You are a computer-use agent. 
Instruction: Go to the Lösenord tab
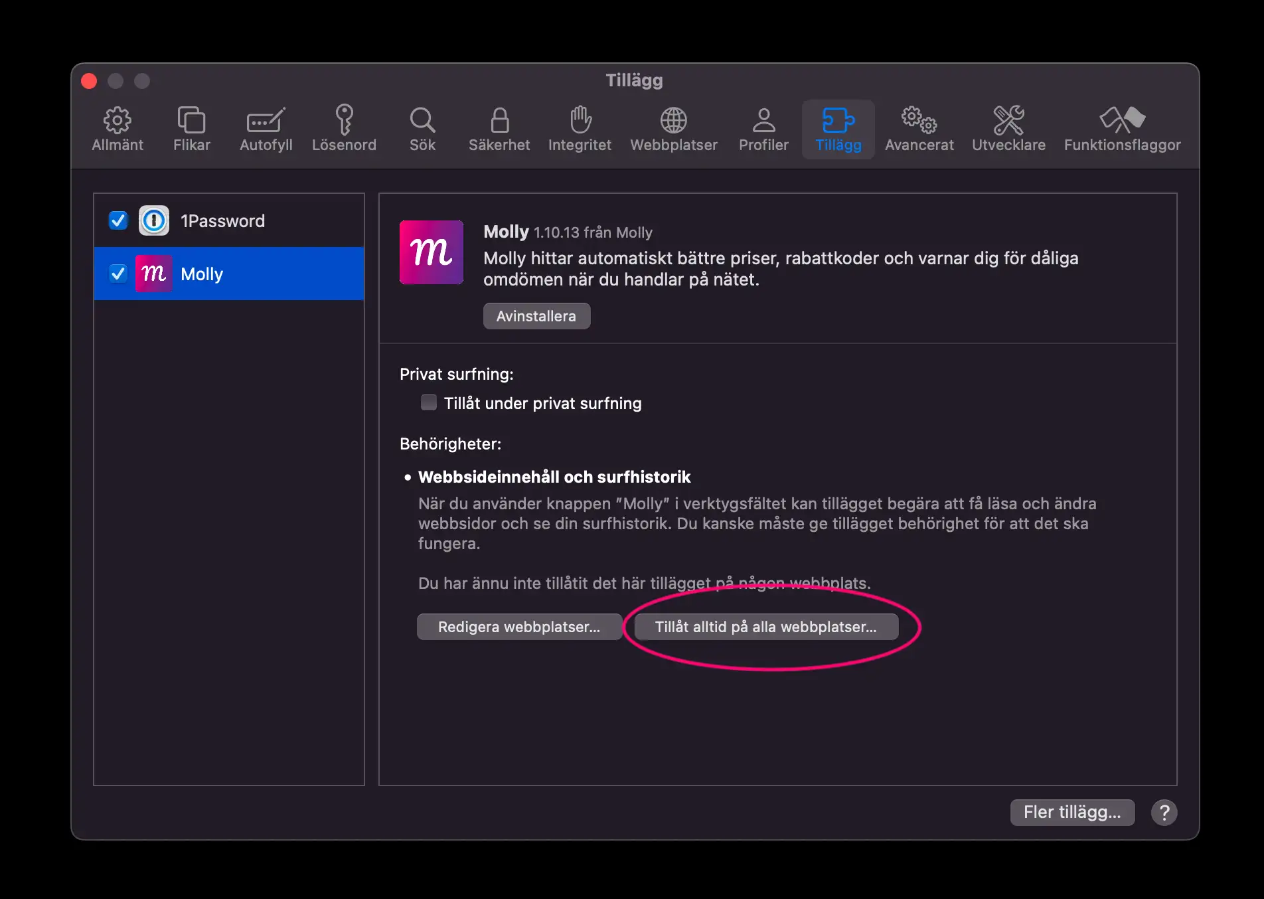(x=344, y=129)
